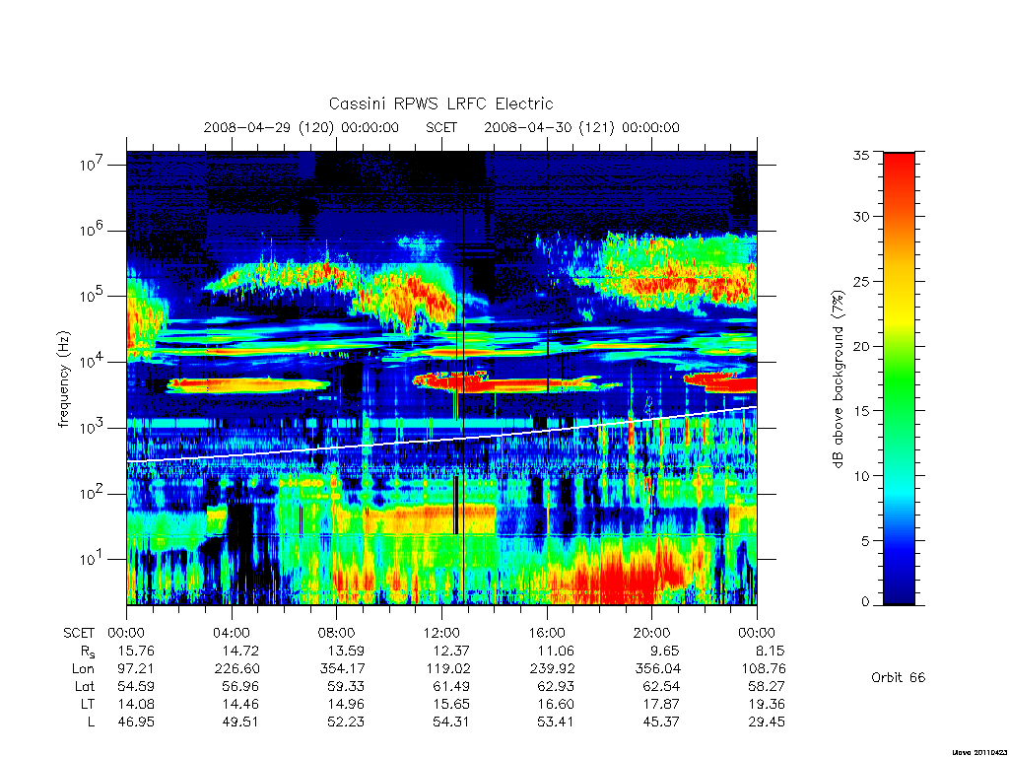
Task: Click the LT row label
Action: [x=88, y=704]
